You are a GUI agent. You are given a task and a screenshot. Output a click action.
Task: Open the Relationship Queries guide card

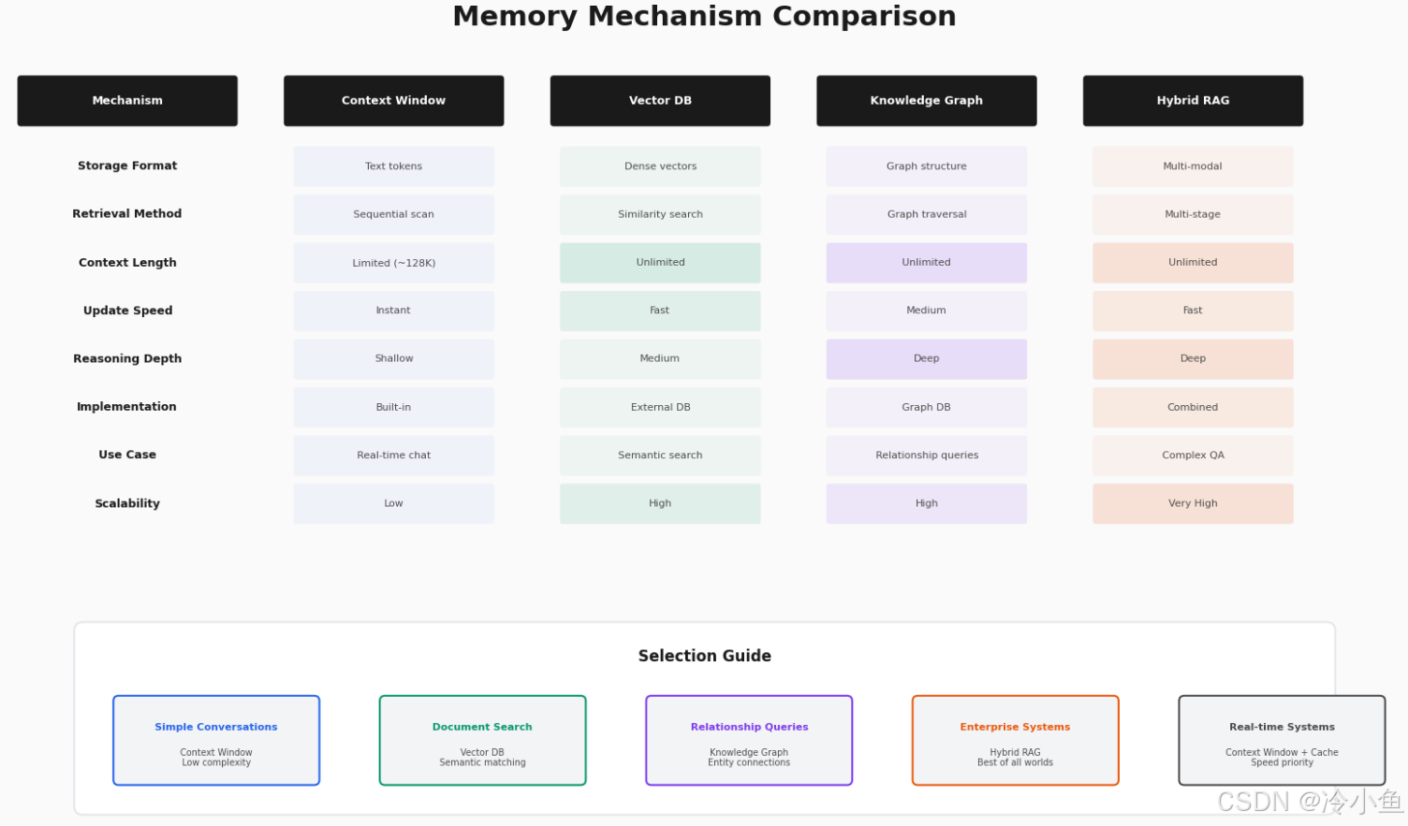[x=749, y=740]
